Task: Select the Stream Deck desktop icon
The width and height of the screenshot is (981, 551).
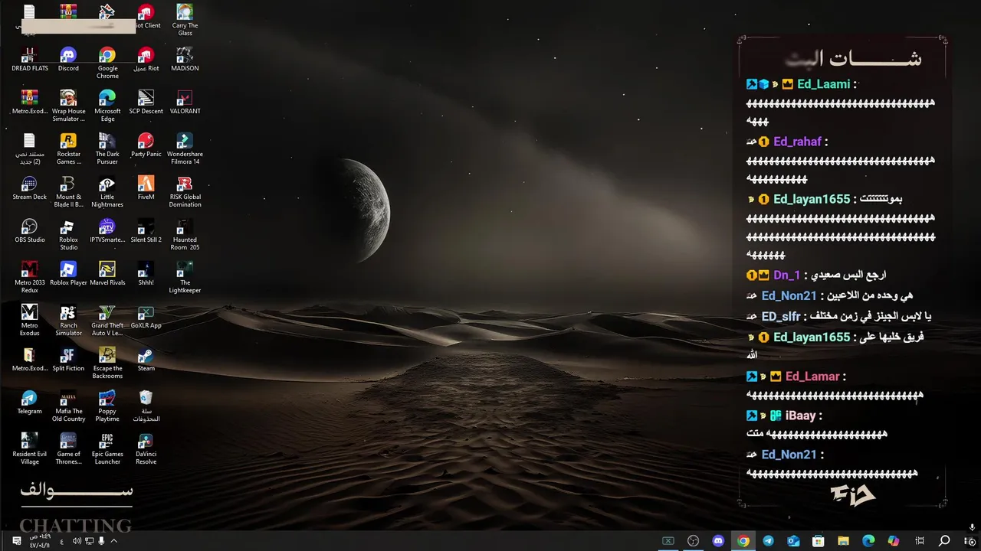Action: [x=29, y=187]
